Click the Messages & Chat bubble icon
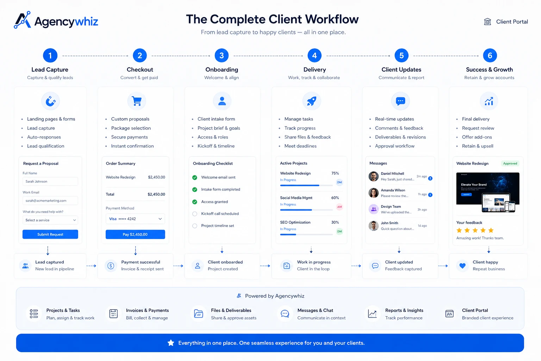This screenshot has width=541, height=361. [285, 314]
